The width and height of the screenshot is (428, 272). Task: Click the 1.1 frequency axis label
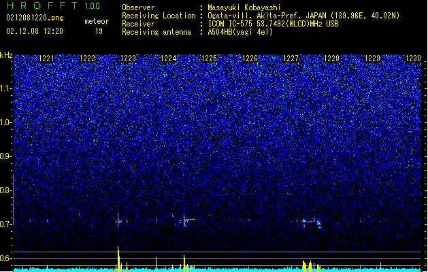tap(6, 88)
